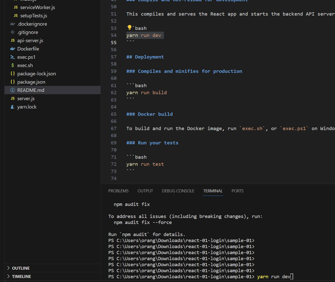This screenshot has width=335, height=282.
Task: Click 'Run `npm audit` for details.' terminal line
Action: (x=147, y=235)
